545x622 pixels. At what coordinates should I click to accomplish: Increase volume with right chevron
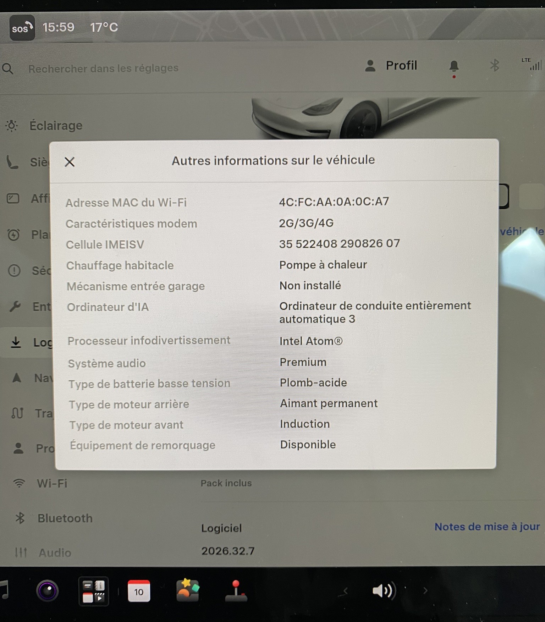(425, 590)
